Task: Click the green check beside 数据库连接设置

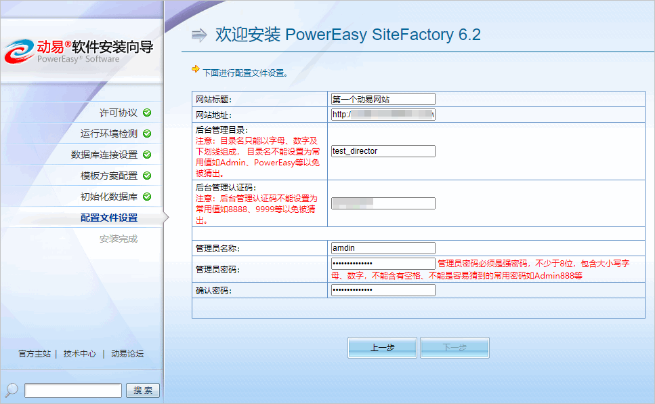Action: click(147, 155)
